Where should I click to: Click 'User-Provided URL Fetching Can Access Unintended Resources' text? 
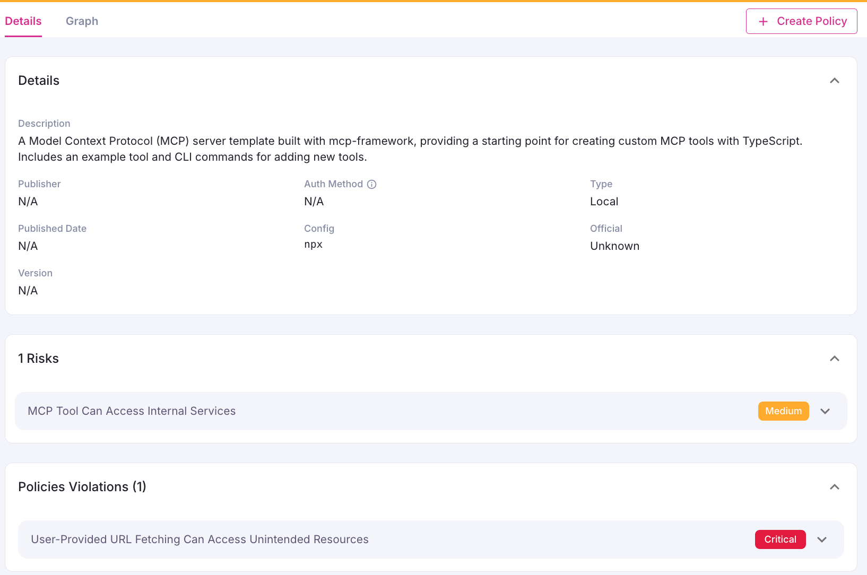click(x=200, y=539)
